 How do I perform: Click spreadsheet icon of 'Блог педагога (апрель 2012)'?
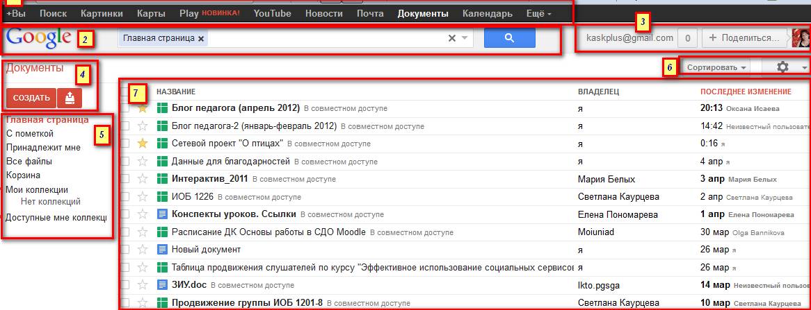(162, 108)
